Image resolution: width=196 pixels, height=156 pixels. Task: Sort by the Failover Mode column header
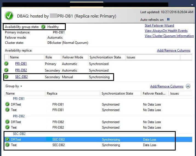click(72, 57)
